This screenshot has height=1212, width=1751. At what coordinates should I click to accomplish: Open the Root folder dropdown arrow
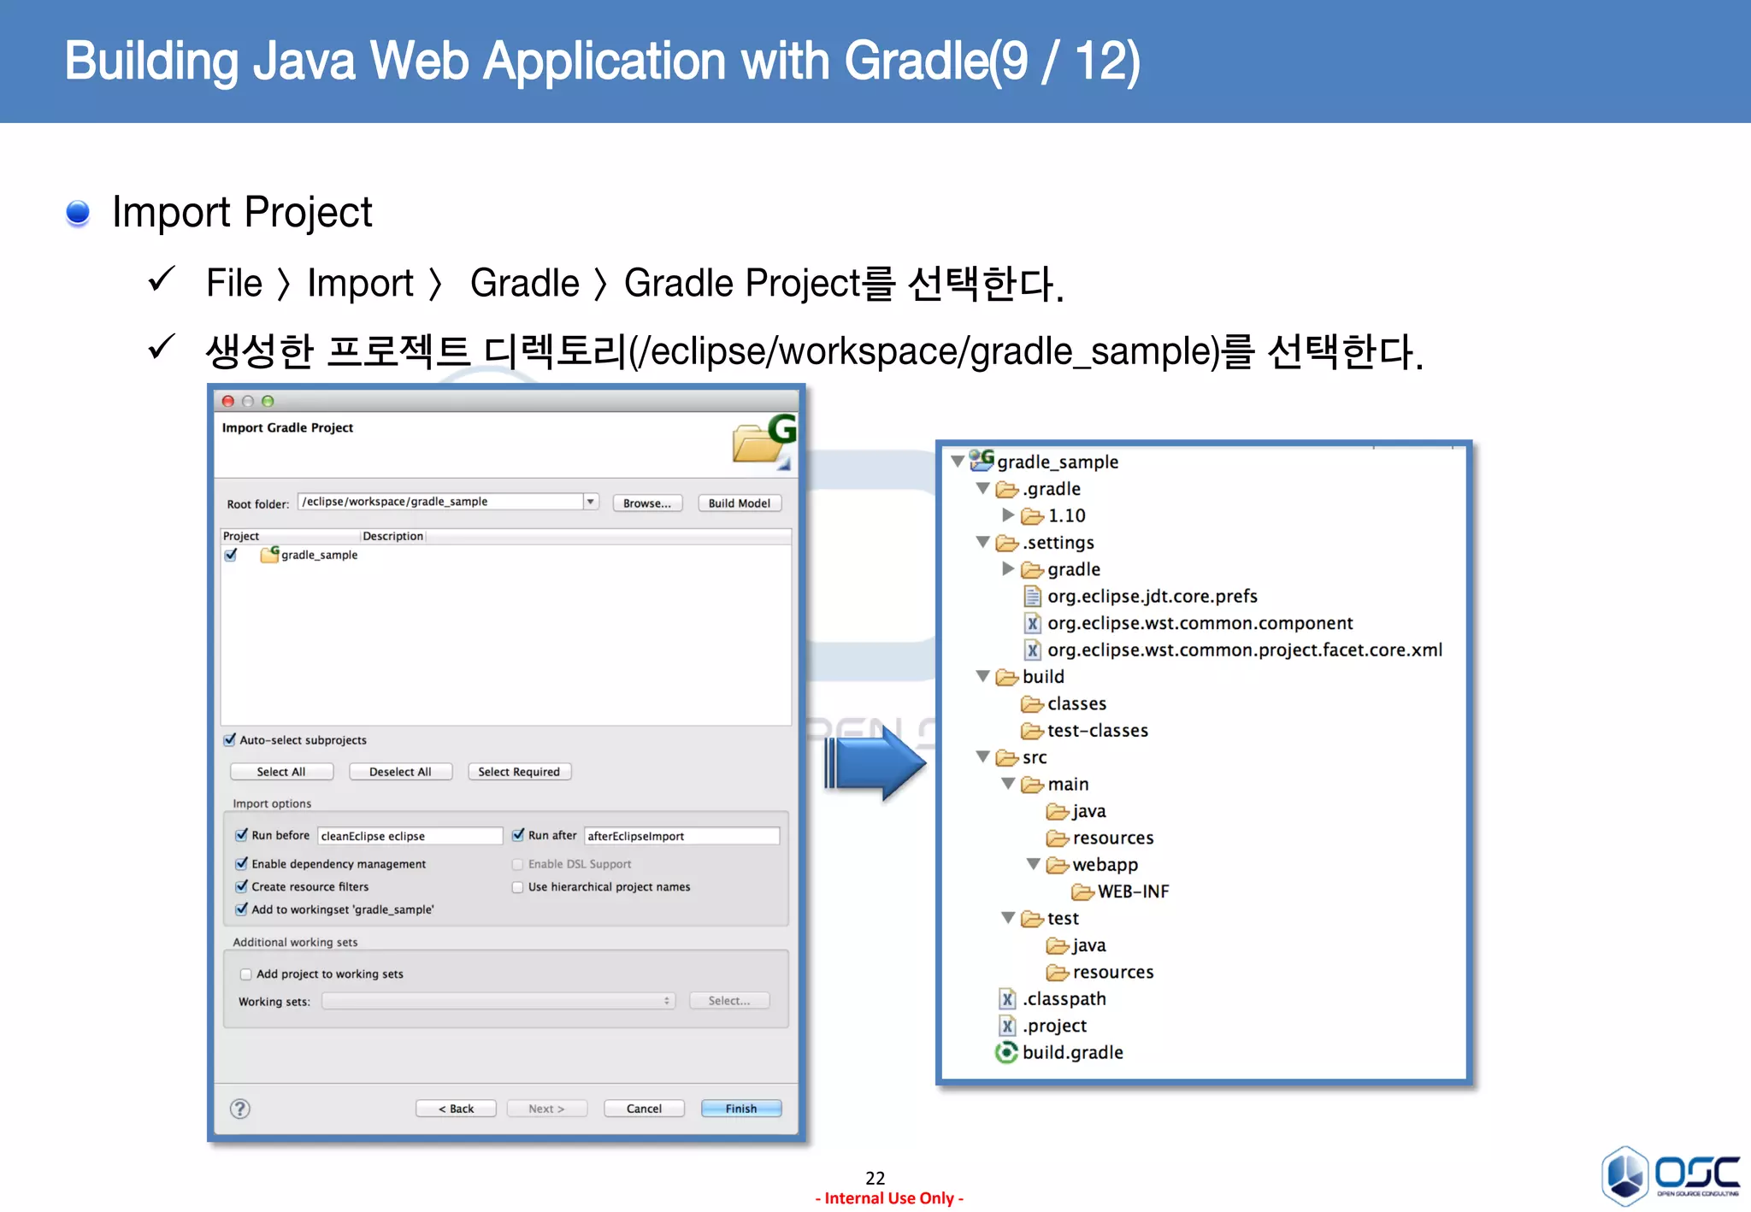pyautogui.click(x=591, y=502)
